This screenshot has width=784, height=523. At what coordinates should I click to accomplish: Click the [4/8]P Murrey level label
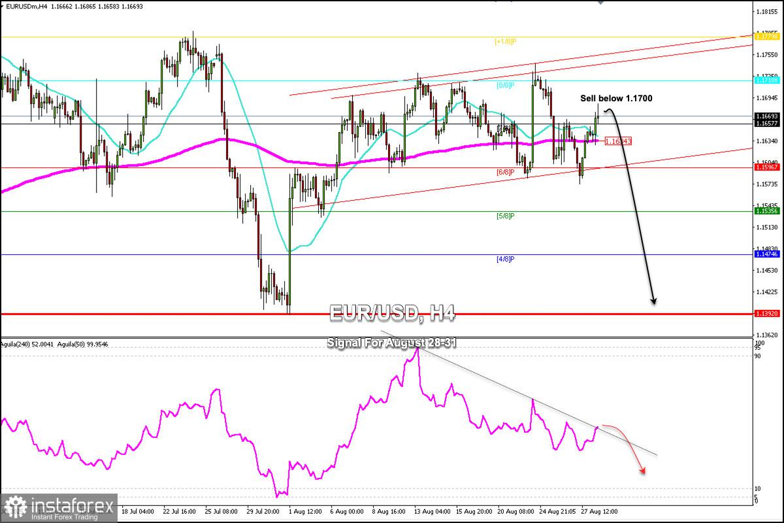(x=504, y=260)
